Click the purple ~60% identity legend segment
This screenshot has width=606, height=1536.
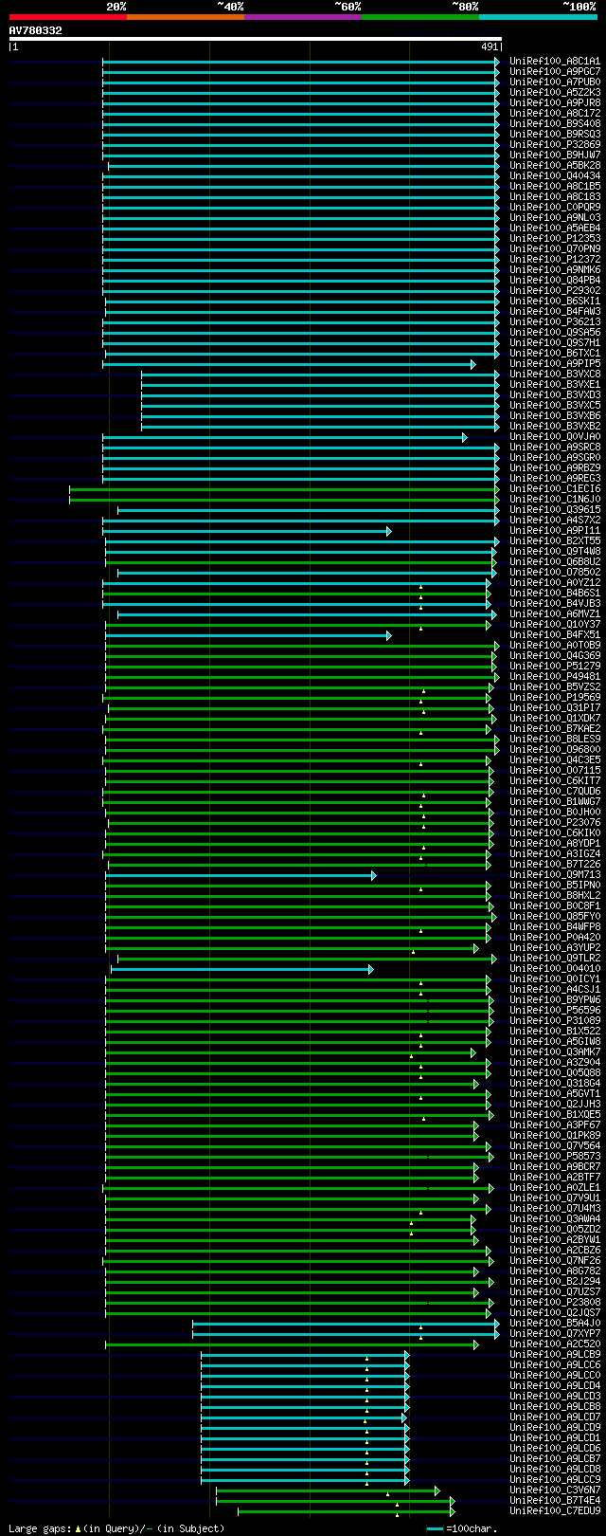303,17
